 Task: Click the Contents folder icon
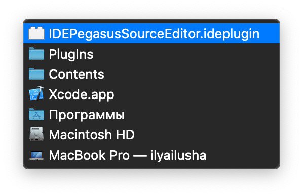coord(36,74)
